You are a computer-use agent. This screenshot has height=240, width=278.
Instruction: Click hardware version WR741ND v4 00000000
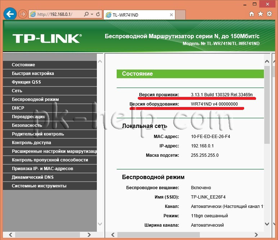tap(214, 104)
